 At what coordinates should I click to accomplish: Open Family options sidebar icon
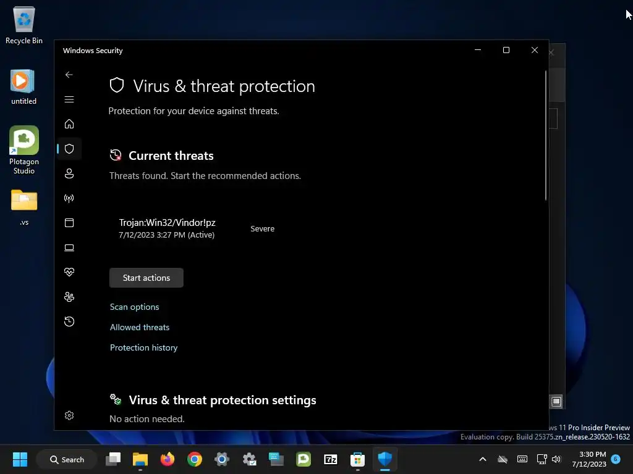[x=69, y=297]
